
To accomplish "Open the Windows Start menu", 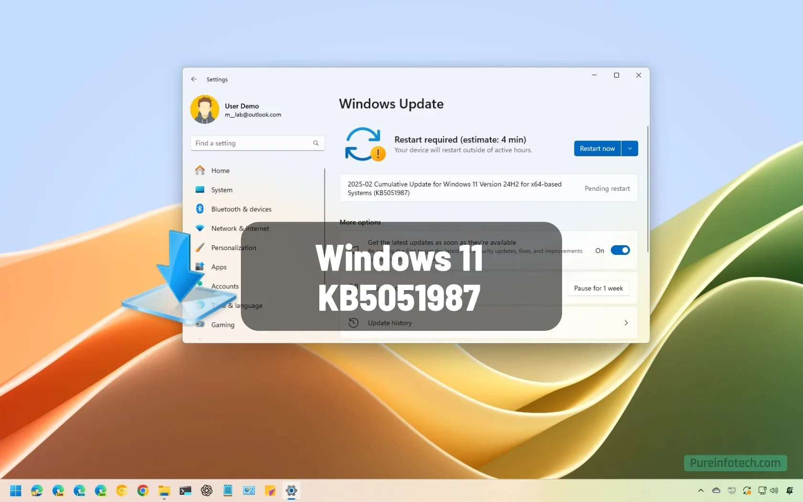I will [x=16, y=491].
